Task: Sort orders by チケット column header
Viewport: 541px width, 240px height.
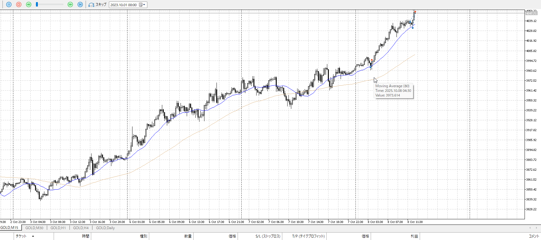Action: coord(21,236)
